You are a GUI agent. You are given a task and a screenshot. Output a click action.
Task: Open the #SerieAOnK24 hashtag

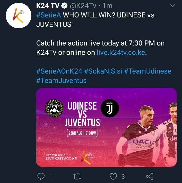(59, 71)
